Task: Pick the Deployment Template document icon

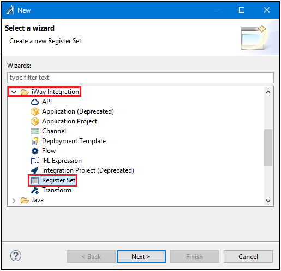Action: click(35, 141)
